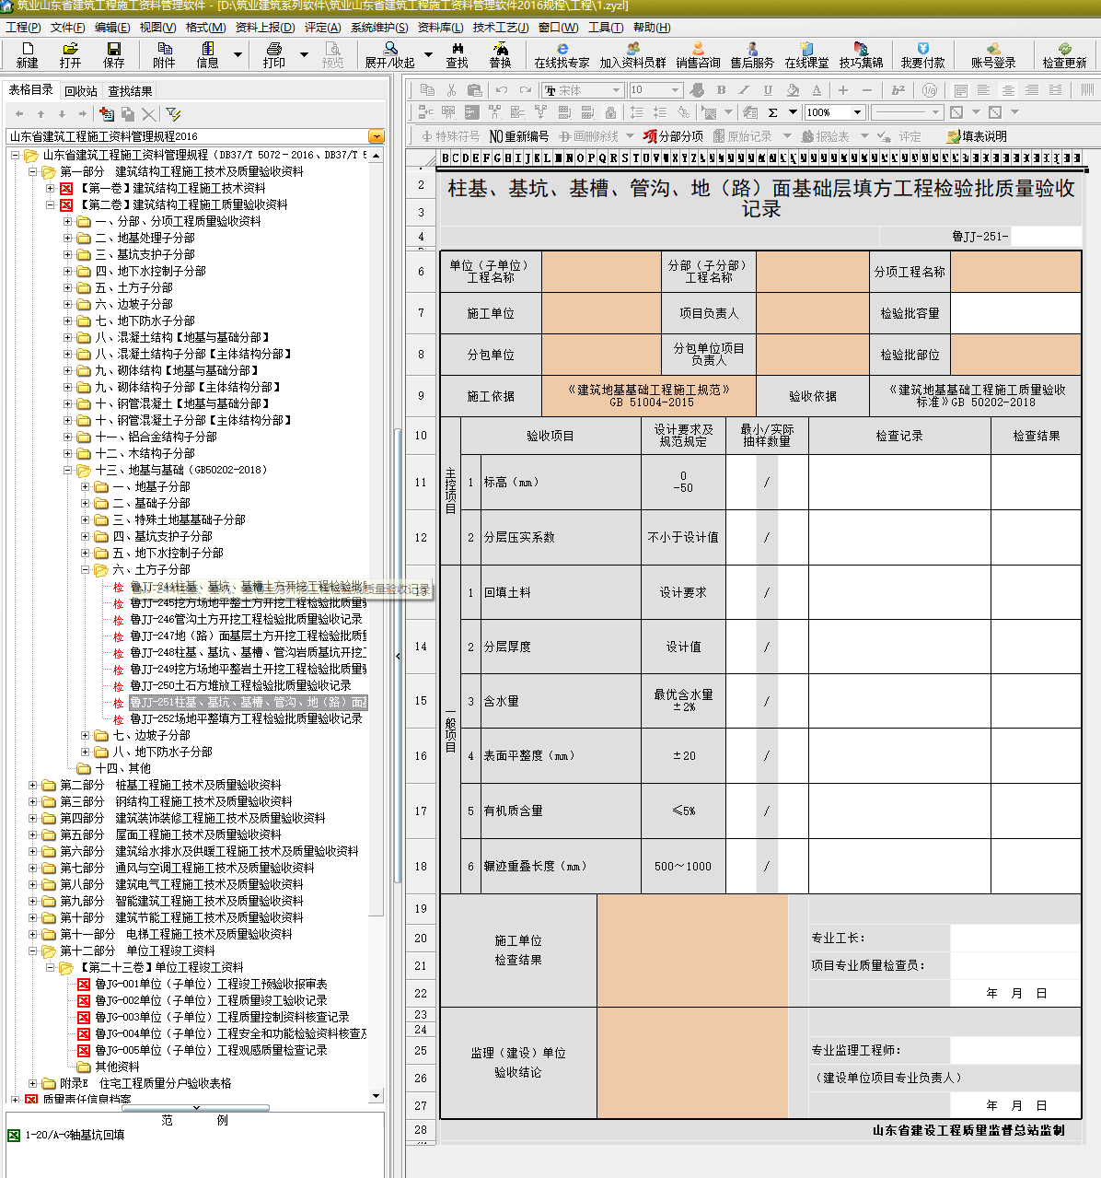Open the 帮助(H) menu
Viewport: 1101px width, 1178px height.
(652, 27)
